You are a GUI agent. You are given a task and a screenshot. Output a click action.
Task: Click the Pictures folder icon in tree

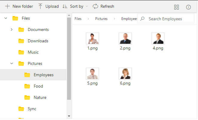pos(21,63)
